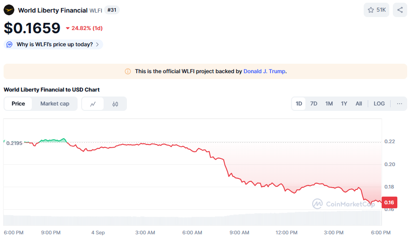The image size is (409, 237).
Task: Click the World Liberty Financial coin logo
Action: pos(9,10)
